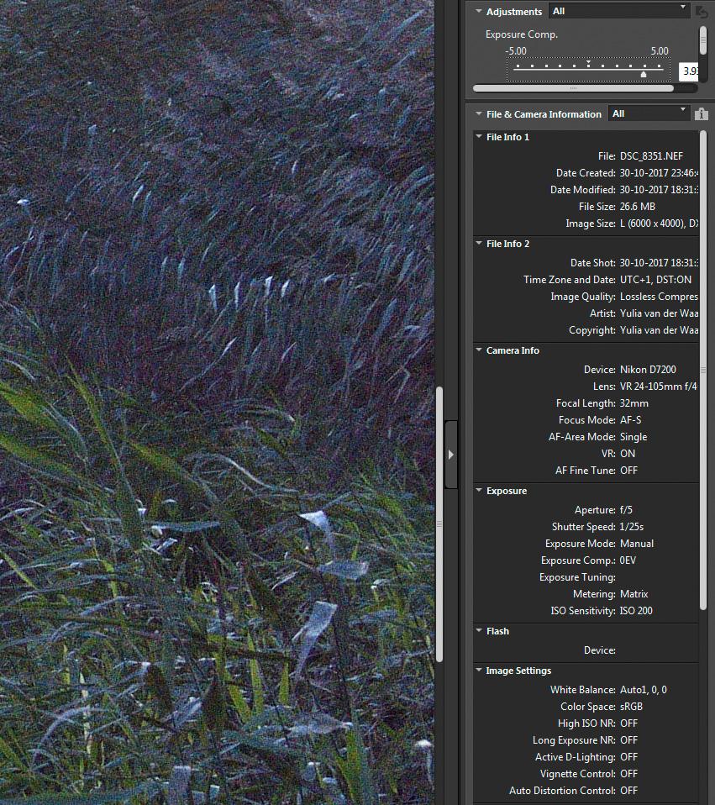Collapse the Camera Info section
Viewport: 715px width, 805px height.
pyautogui.click(x=478, y=350)
